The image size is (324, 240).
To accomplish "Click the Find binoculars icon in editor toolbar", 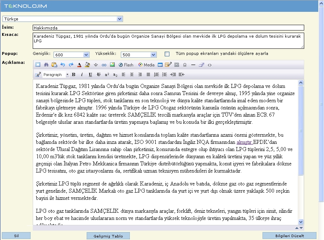I will tap(46, 65).
